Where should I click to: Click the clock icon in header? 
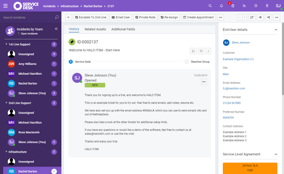(x=256, y=6)
